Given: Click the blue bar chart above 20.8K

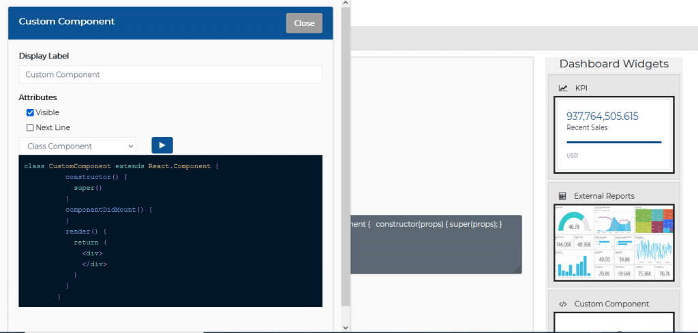Looking at the screenshot, I should [573, 266].
